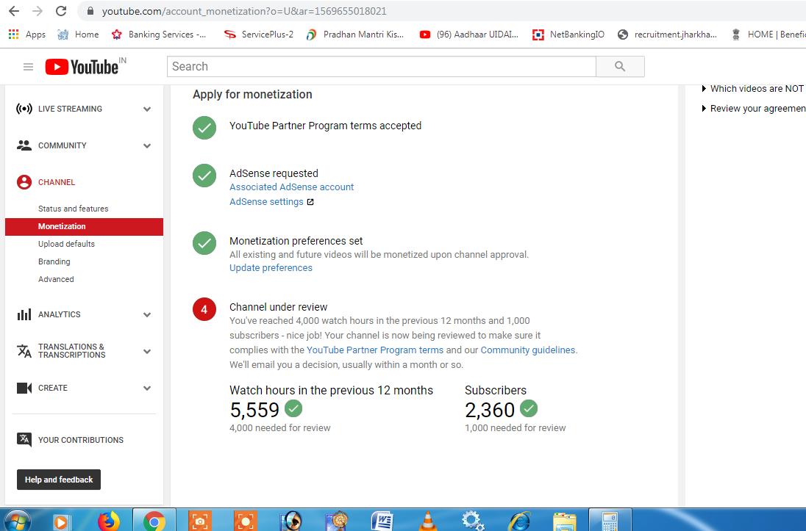Viewport: 806px width, 531px height.
Task: Open the ServicePlus-2 bookmark
Action: click(259, 35)
